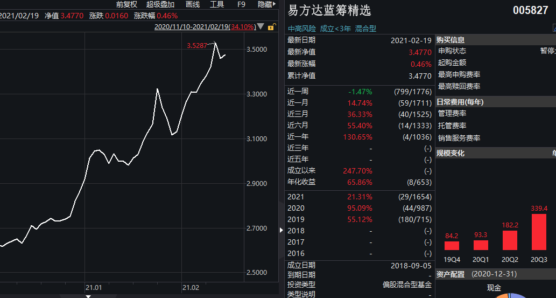Click the 销售服务费率 label
Image resolution: width=556 pixels, height=298 pixels.
click(459, 138)
